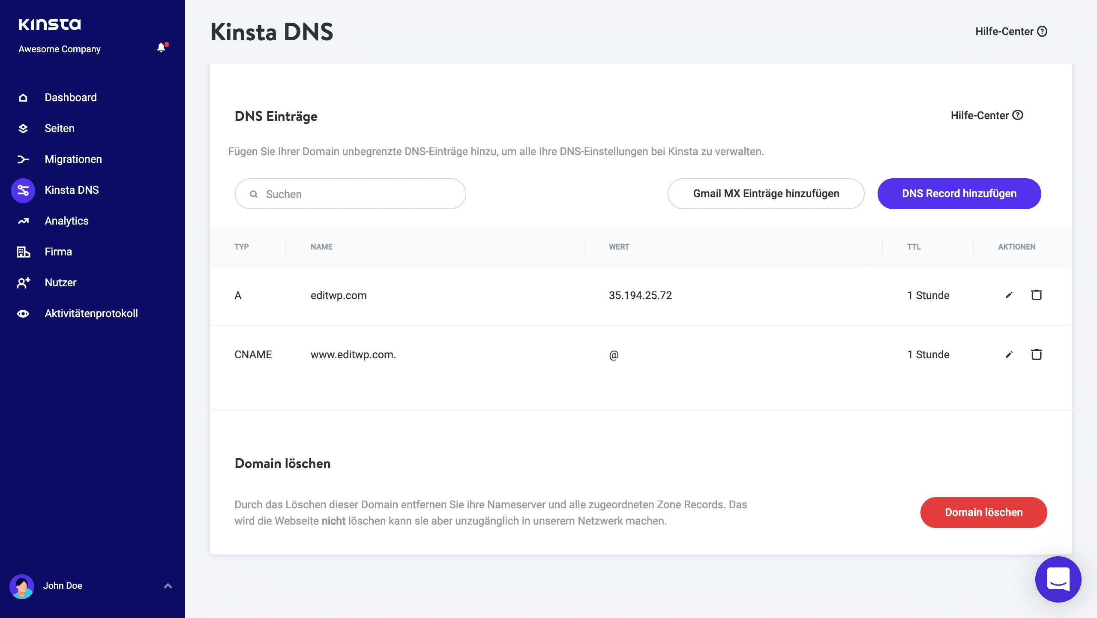Click the Analytics navigation icon

(x=22, y=221)
